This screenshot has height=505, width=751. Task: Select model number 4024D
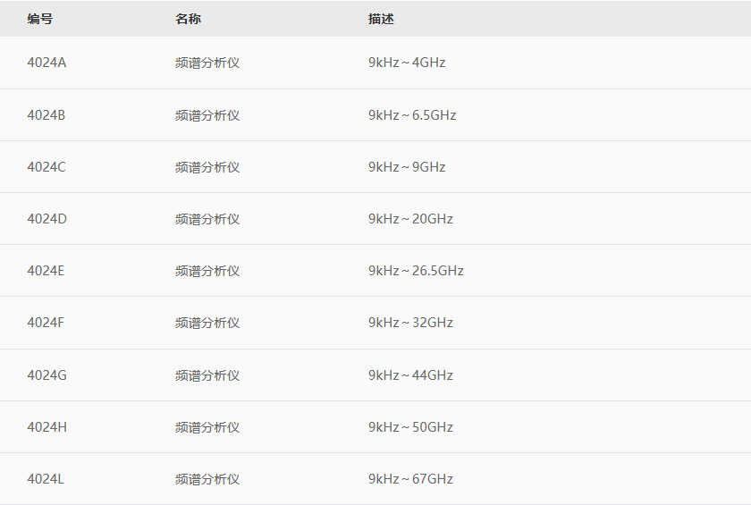click(x=47, y=219)
